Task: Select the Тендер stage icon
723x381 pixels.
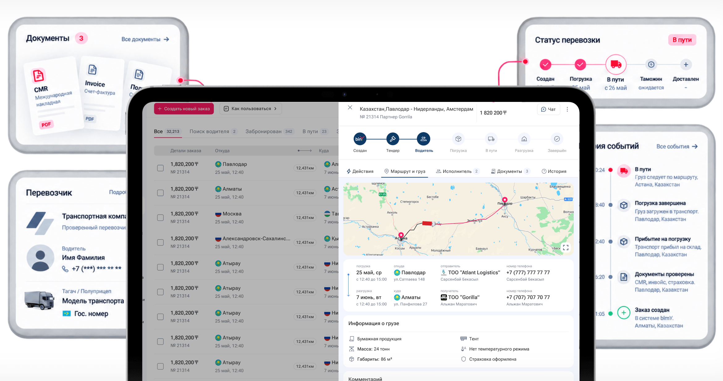Action: (x=393, y=139)
